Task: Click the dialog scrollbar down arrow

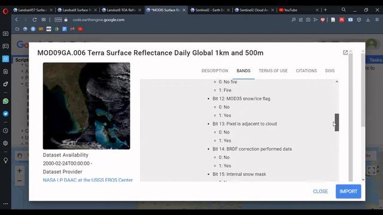Action: (363, 179)
